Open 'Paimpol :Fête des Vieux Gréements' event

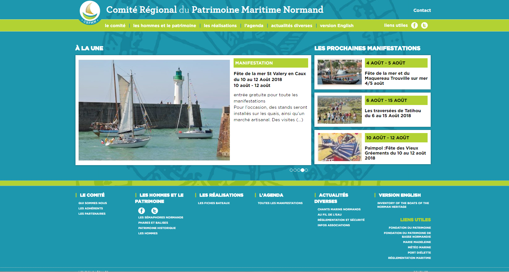(x=395, y=153)
